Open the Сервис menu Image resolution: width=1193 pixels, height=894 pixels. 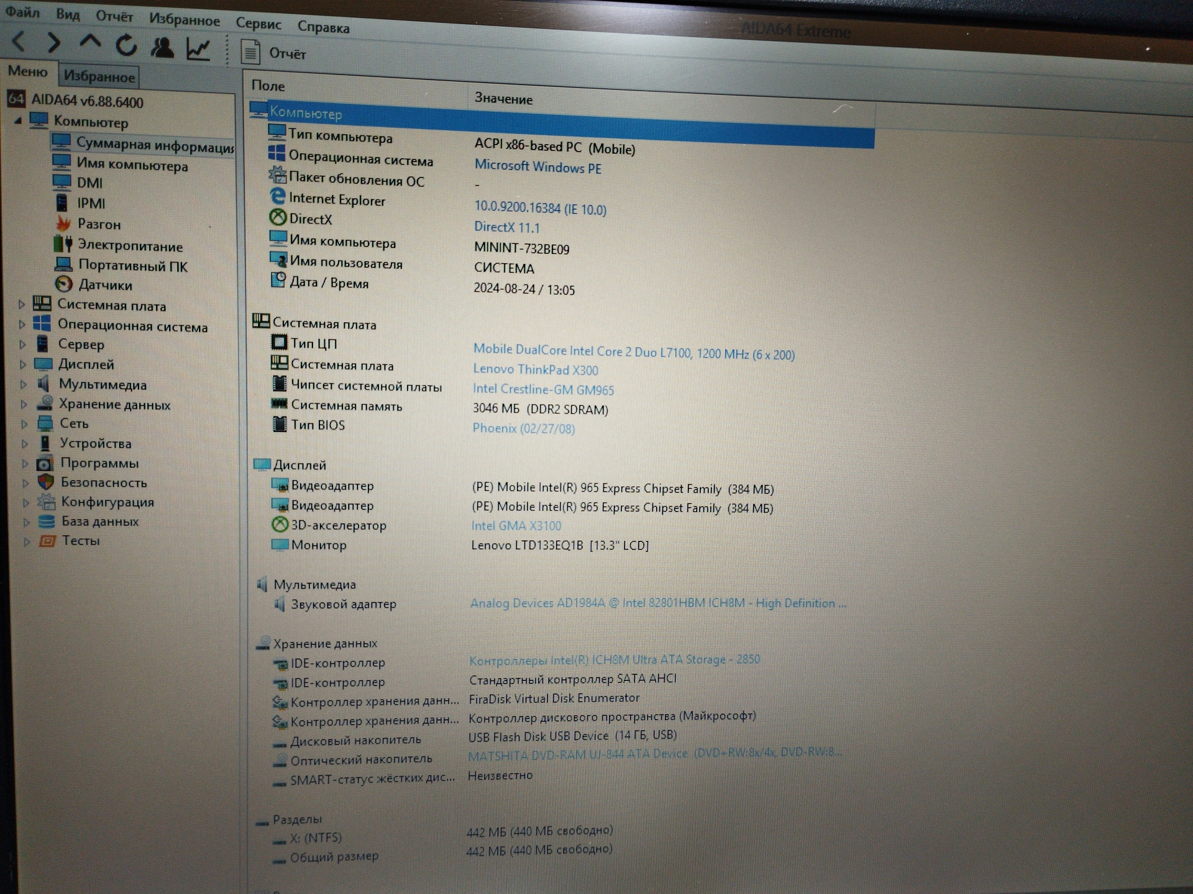coord(258,24)
